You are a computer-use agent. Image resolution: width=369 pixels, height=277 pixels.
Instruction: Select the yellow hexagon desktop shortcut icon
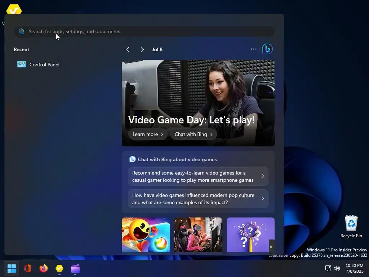click(14, 9)
